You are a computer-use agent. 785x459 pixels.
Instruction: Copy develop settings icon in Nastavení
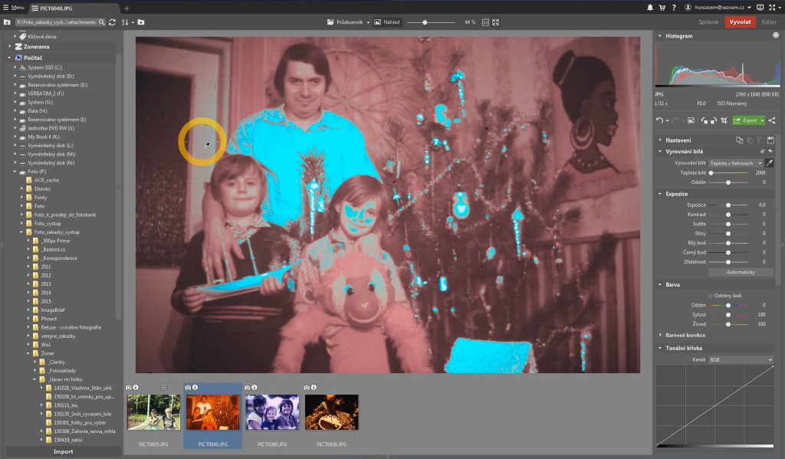(x=740, y=140)
